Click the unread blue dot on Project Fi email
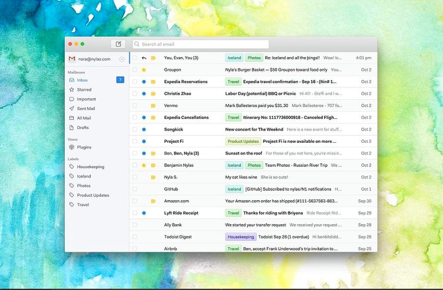The image size is (443, 290). coord(144,141)
